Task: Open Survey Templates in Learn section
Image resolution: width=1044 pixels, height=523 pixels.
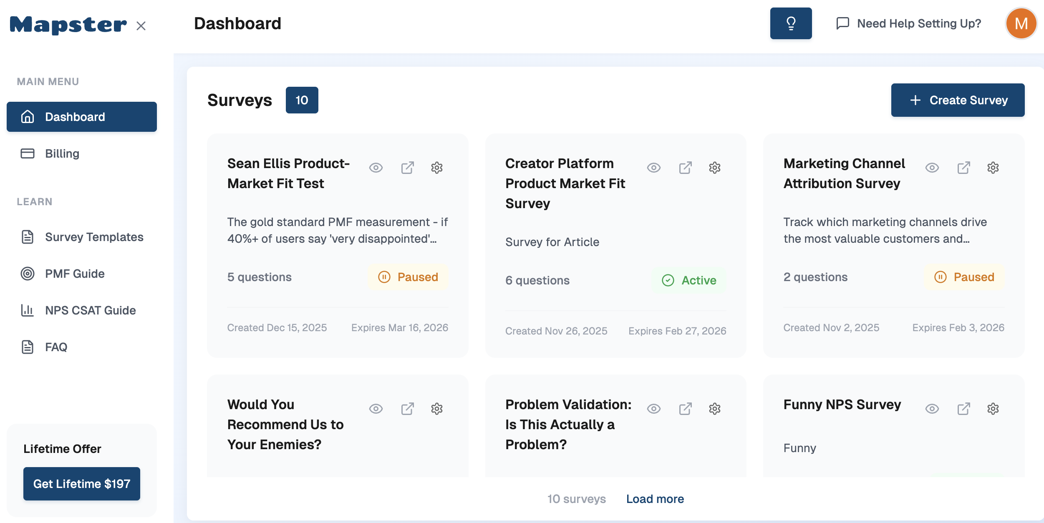Action: [94, 237]
